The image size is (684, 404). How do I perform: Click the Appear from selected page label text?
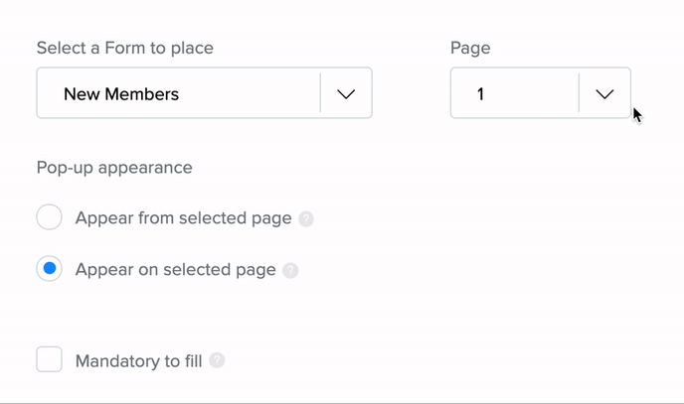(183, 218)
